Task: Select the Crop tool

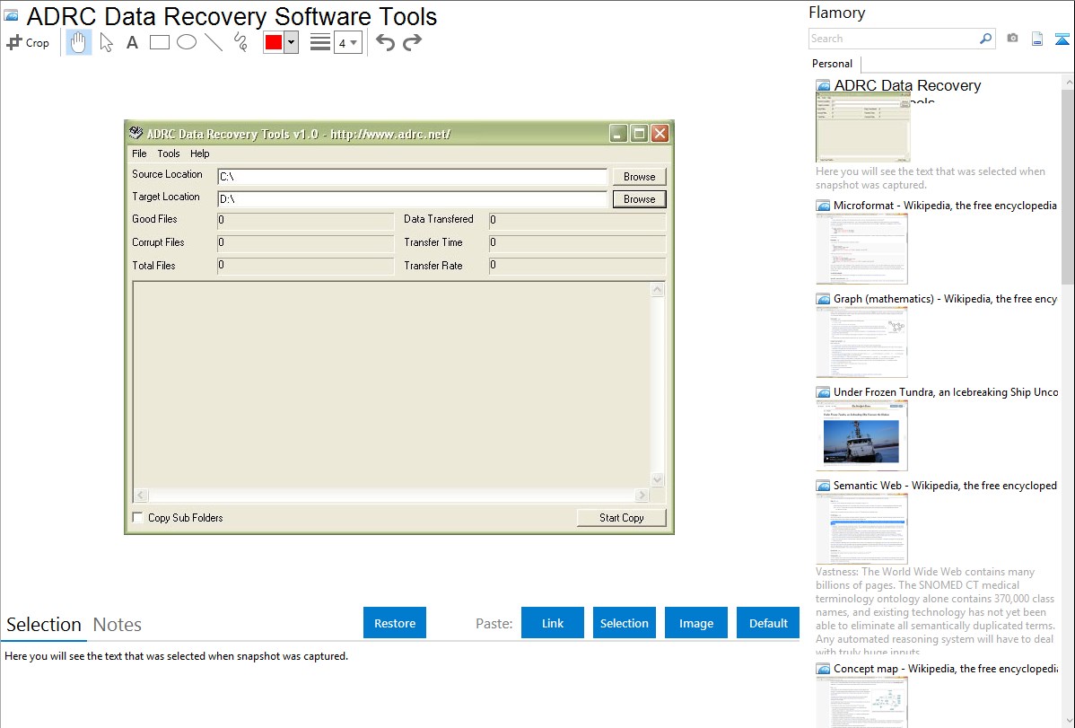Action: click(x=28, y=42)
